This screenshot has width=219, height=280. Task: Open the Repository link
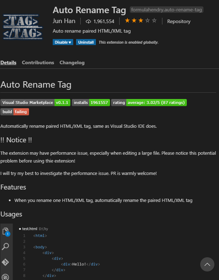(179, 21)
